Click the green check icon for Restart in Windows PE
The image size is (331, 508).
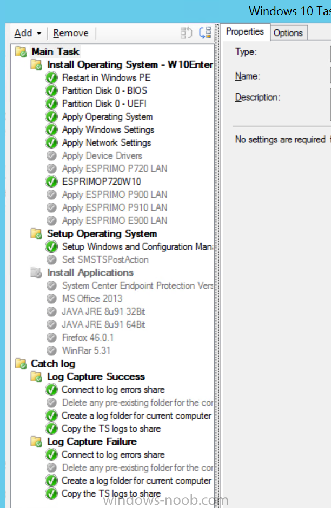coord(52,78)
